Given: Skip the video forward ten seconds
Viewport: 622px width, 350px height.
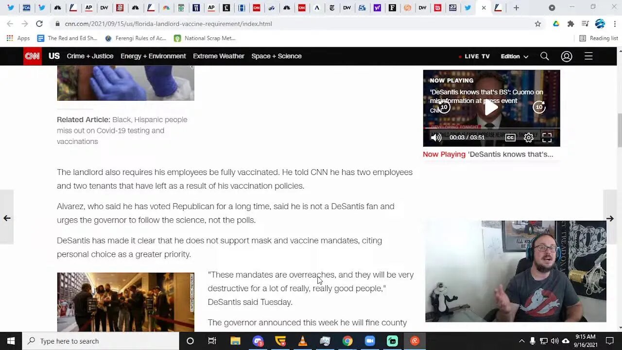Looking at the screenshot, I should coord(539,107).
